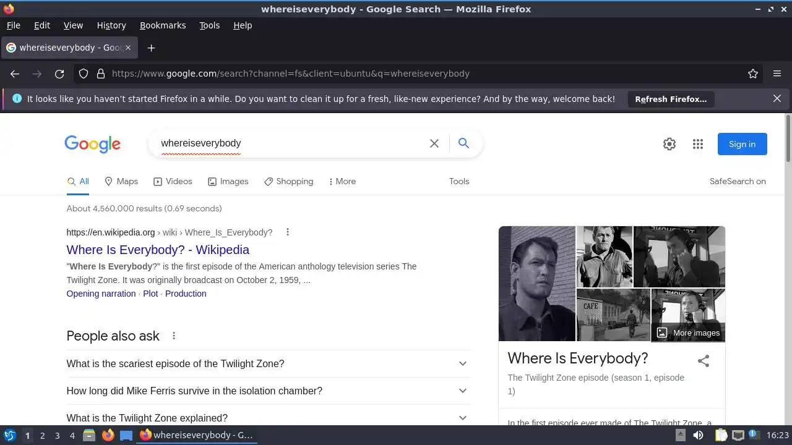Select the whereiseverybody Firefox taskbar window button
The width and height of the screenshot is (792, 445).
point(196,435)
